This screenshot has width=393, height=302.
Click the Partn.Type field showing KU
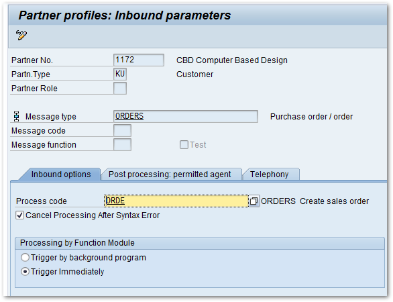(x=120, y=74)
